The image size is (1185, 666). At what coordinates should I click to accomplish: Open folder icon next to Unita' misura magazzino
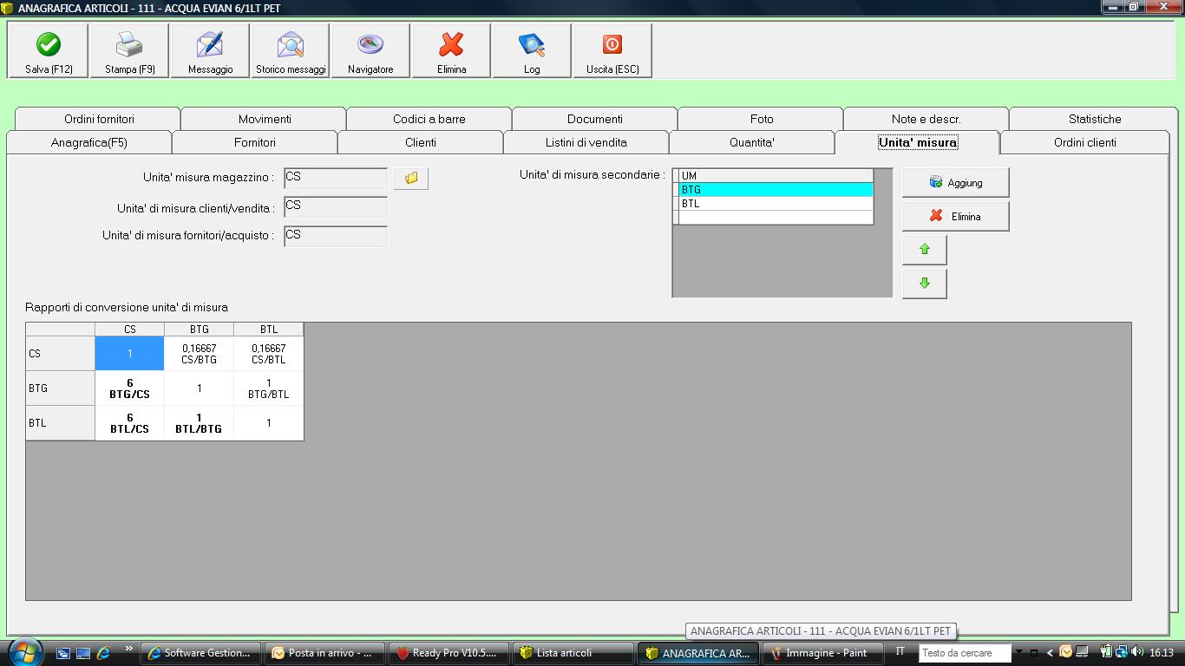tap(411, 179)
